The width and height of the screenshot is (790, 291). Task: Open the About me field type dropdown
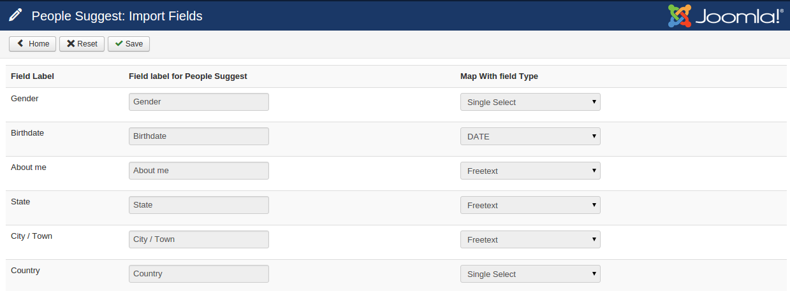(530, 171)
